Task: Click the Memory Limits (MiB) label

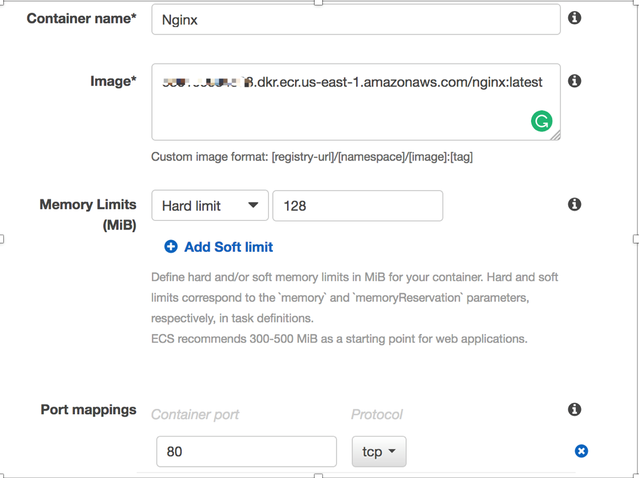Action: [88, 215]
